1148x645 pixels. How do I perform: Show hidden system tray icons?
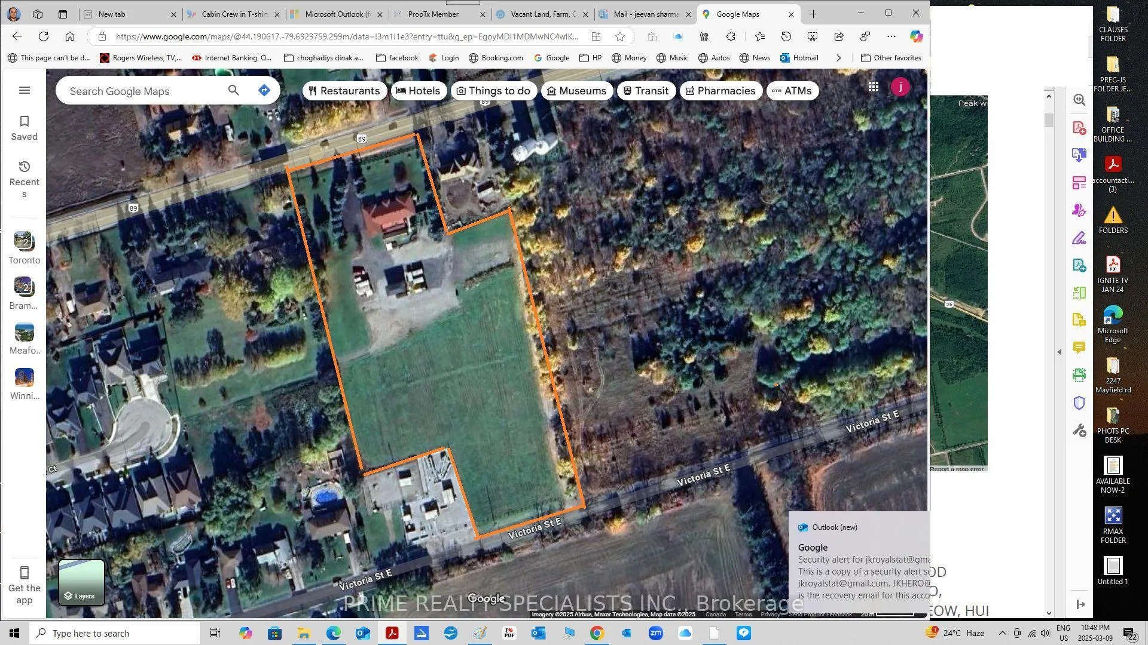(1002, 633)
